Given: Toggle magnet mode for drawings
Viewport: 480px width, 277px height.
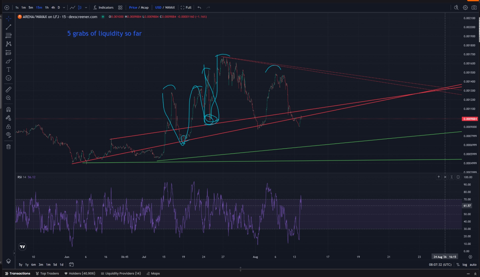Looking at the screenshot, I should click(8, 109).
